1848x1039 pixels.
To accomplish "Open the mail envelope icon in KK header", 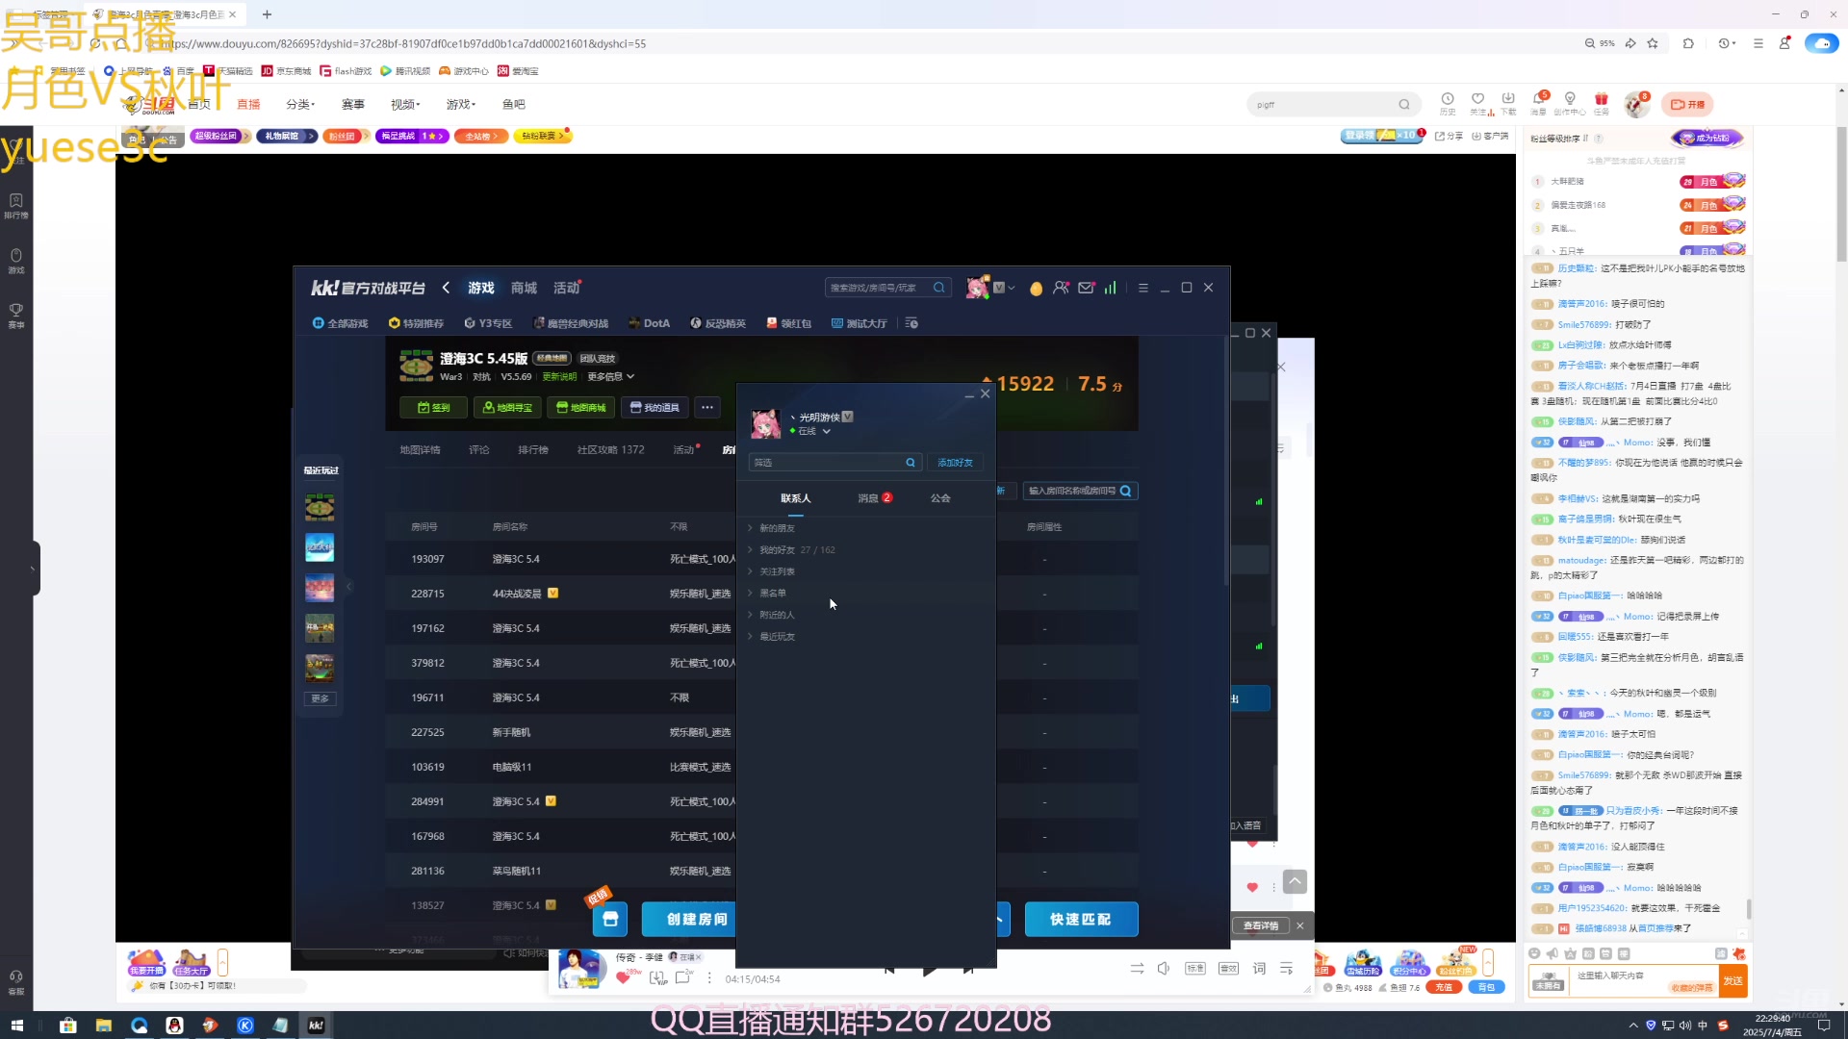I will click(1086, 288).
